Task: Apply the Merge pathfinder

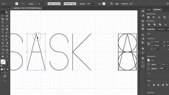Action: (x=160, y=25)
